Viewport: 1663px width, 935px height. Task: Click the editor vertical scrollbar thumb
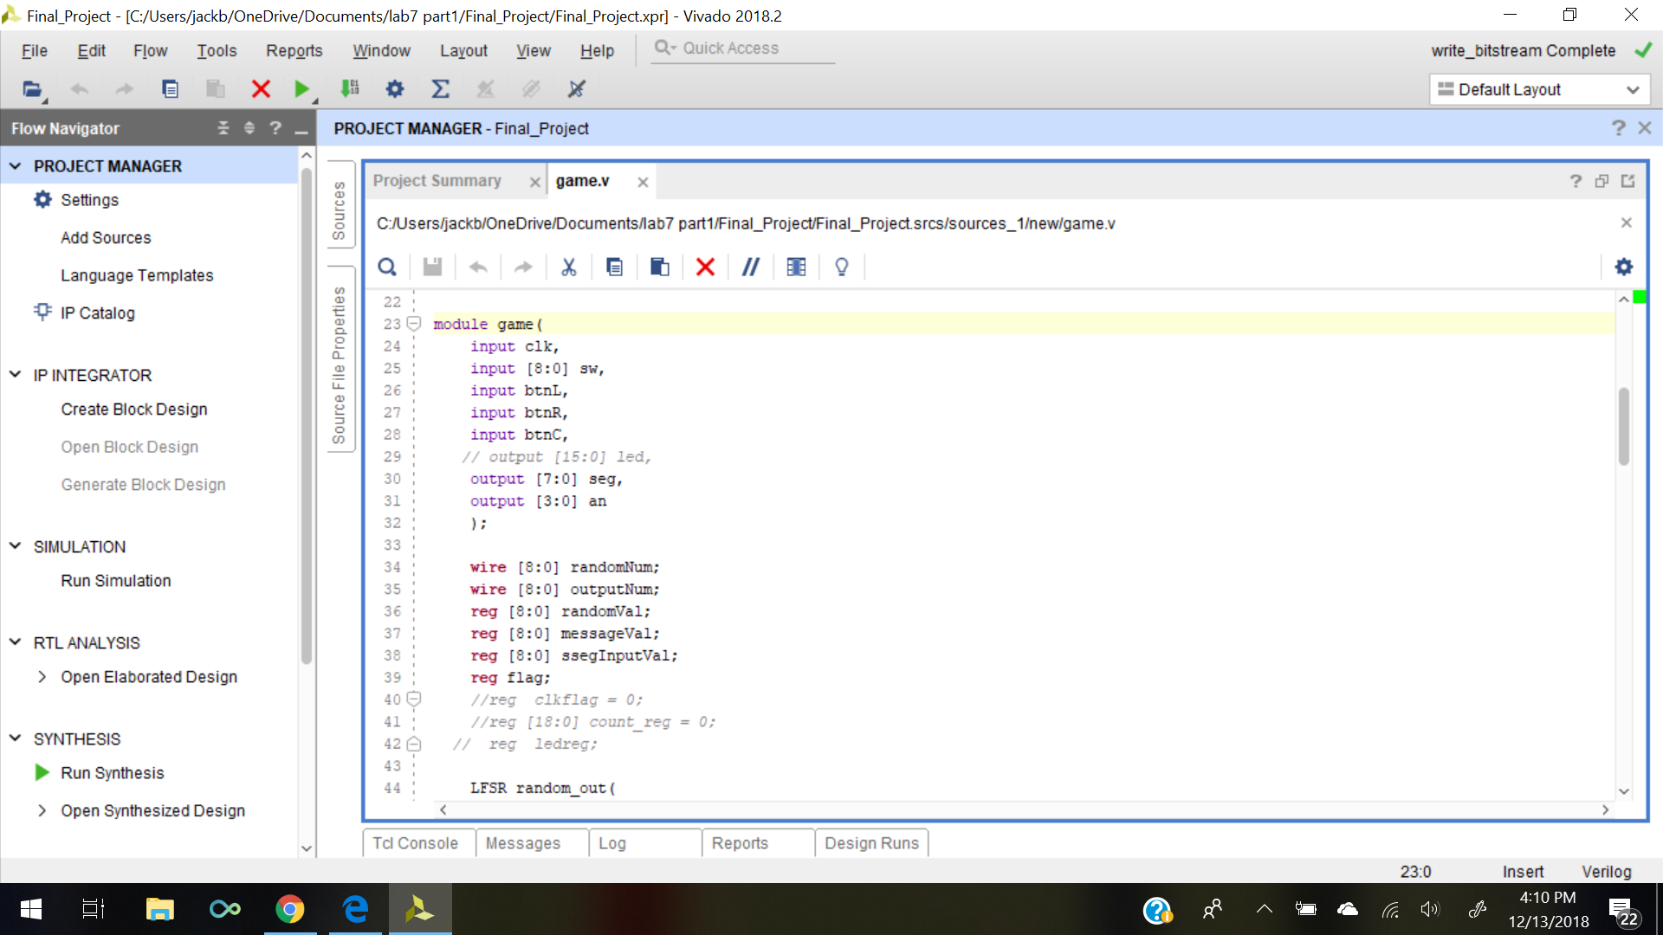(1623, 424)
